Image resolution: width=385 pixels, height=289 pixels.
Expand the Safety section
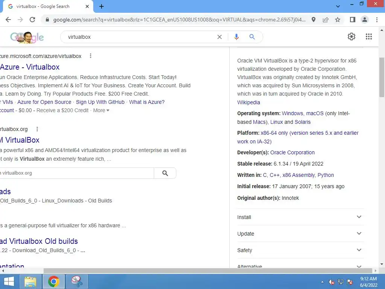point(300,250)
